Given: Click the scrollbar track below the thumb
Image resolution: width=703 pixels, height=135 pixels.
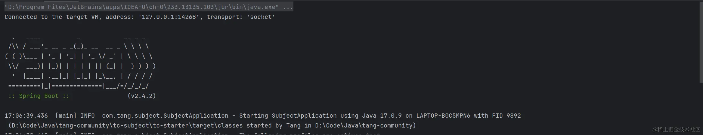Looking at the screenshot, I should coord(701,105).
